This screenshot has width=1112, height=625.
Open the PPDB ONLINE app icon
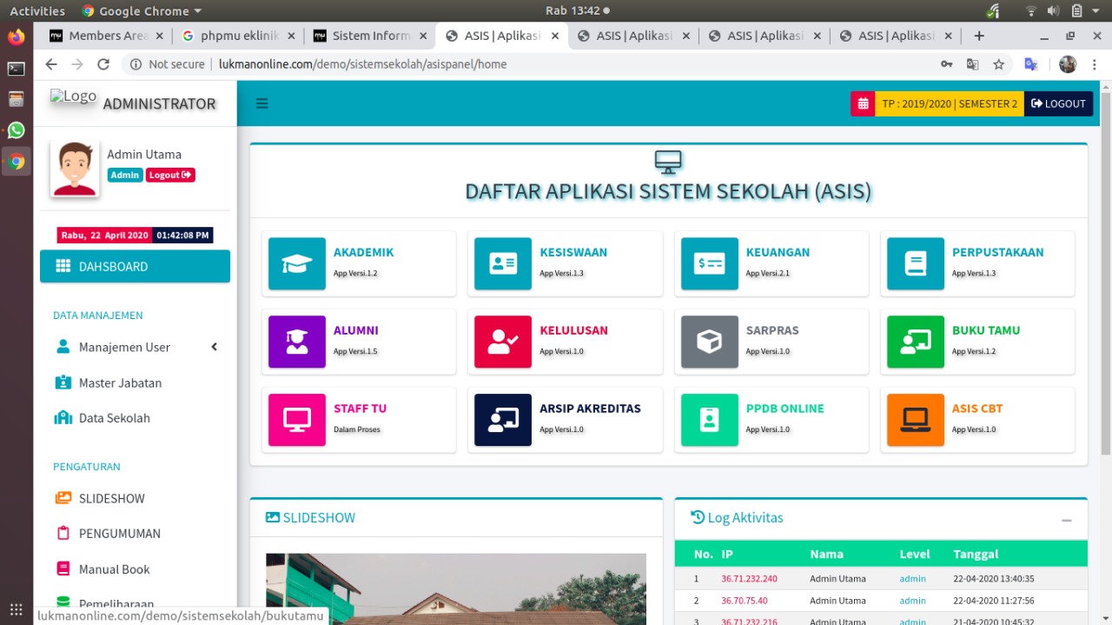(x=708, y=418)
